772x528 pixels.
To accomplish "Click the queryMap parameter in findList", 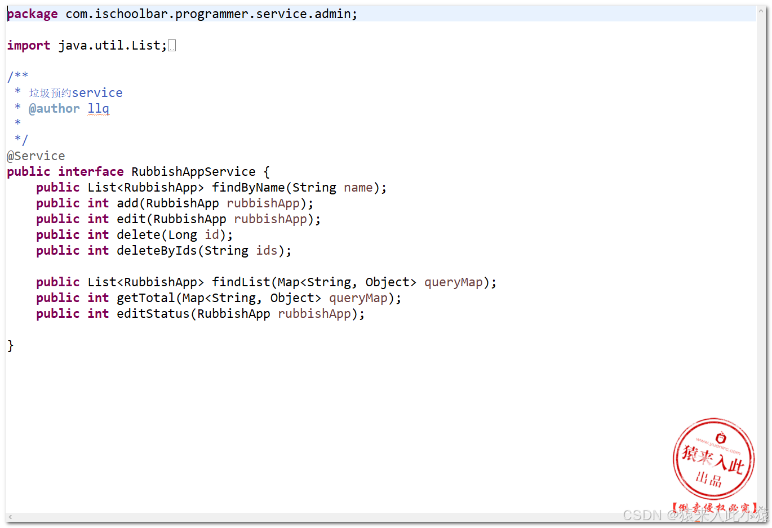I will [x=454, y=282].
